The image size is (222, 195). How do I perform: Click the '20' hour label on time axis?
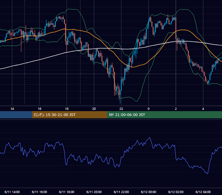pyautogui.click(x=94, y=109)
